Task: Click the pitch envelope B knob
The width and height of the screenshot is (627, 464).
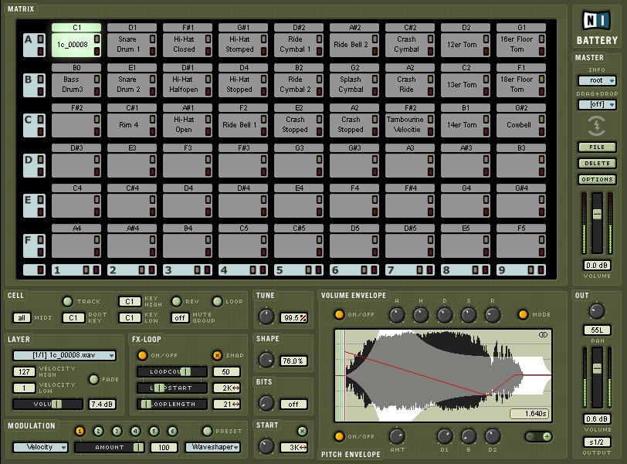Action: 469,436
